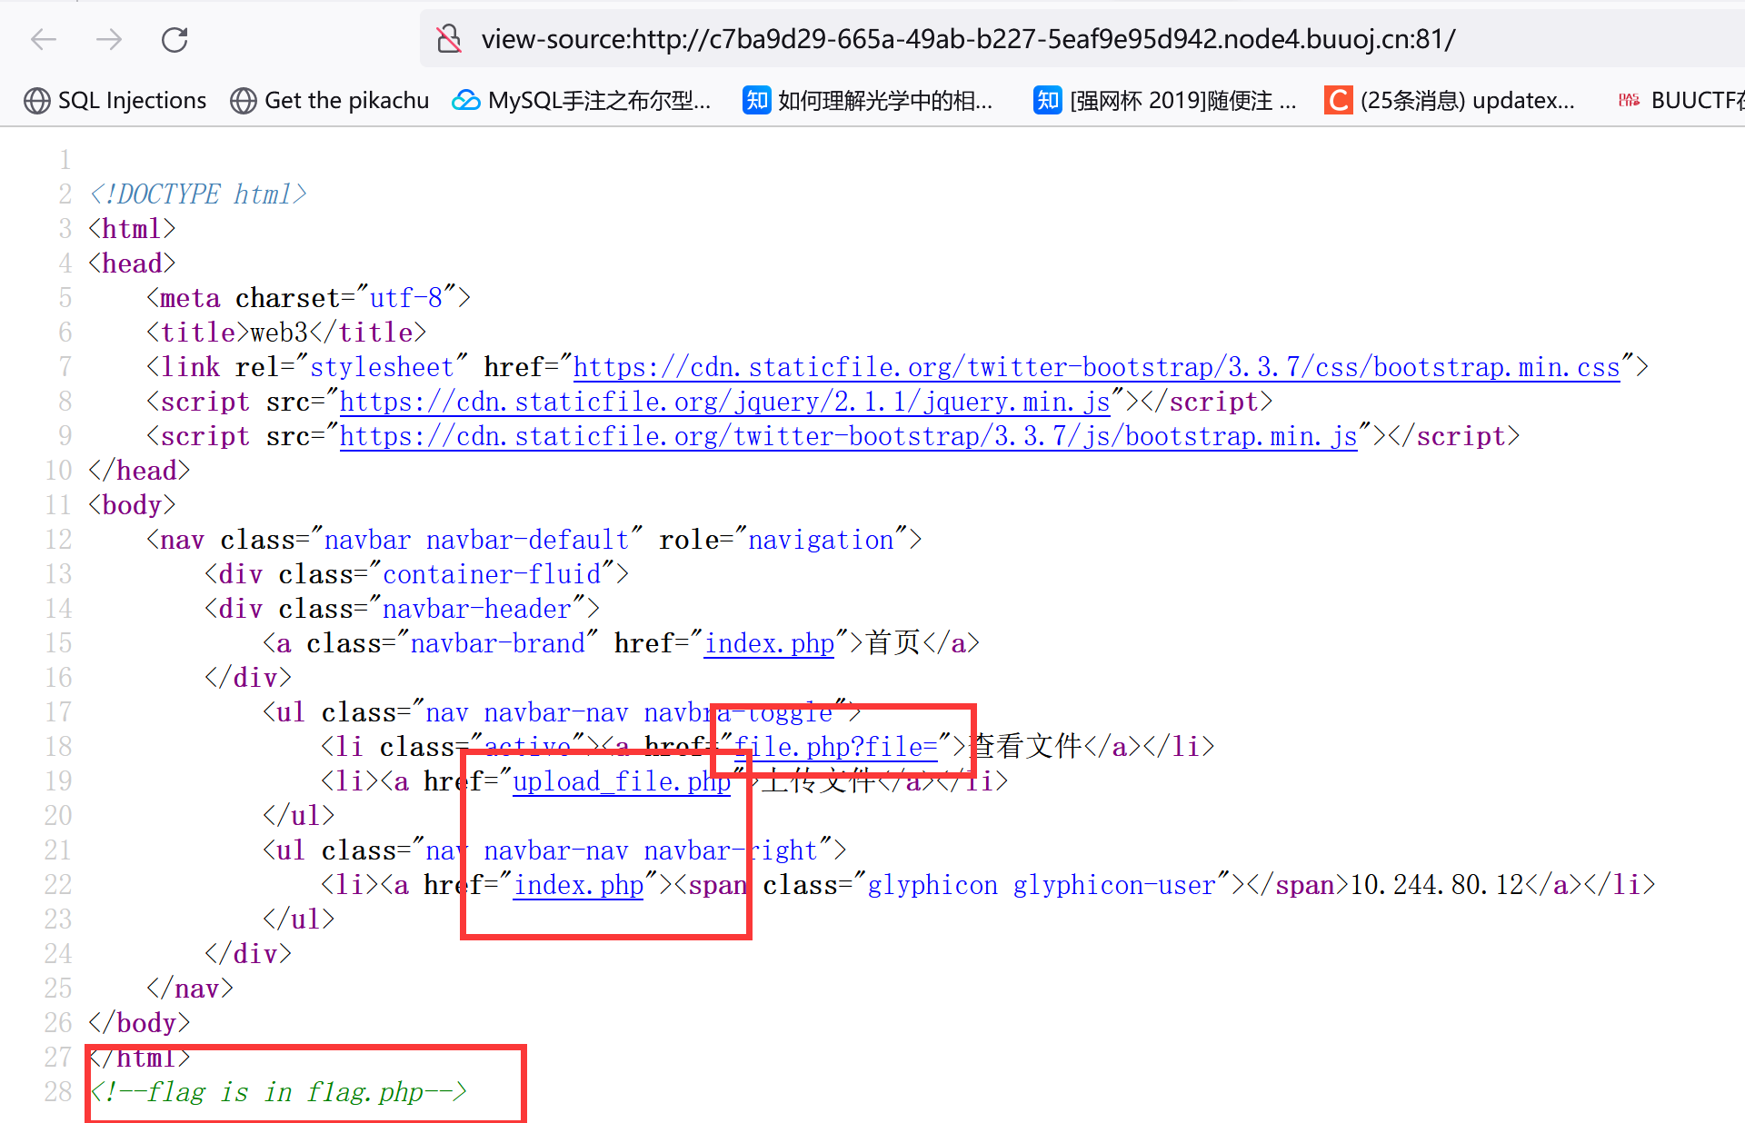1745x1123 pixels.
Task: Click the utf-8 charset value
Action: point(405,298)
